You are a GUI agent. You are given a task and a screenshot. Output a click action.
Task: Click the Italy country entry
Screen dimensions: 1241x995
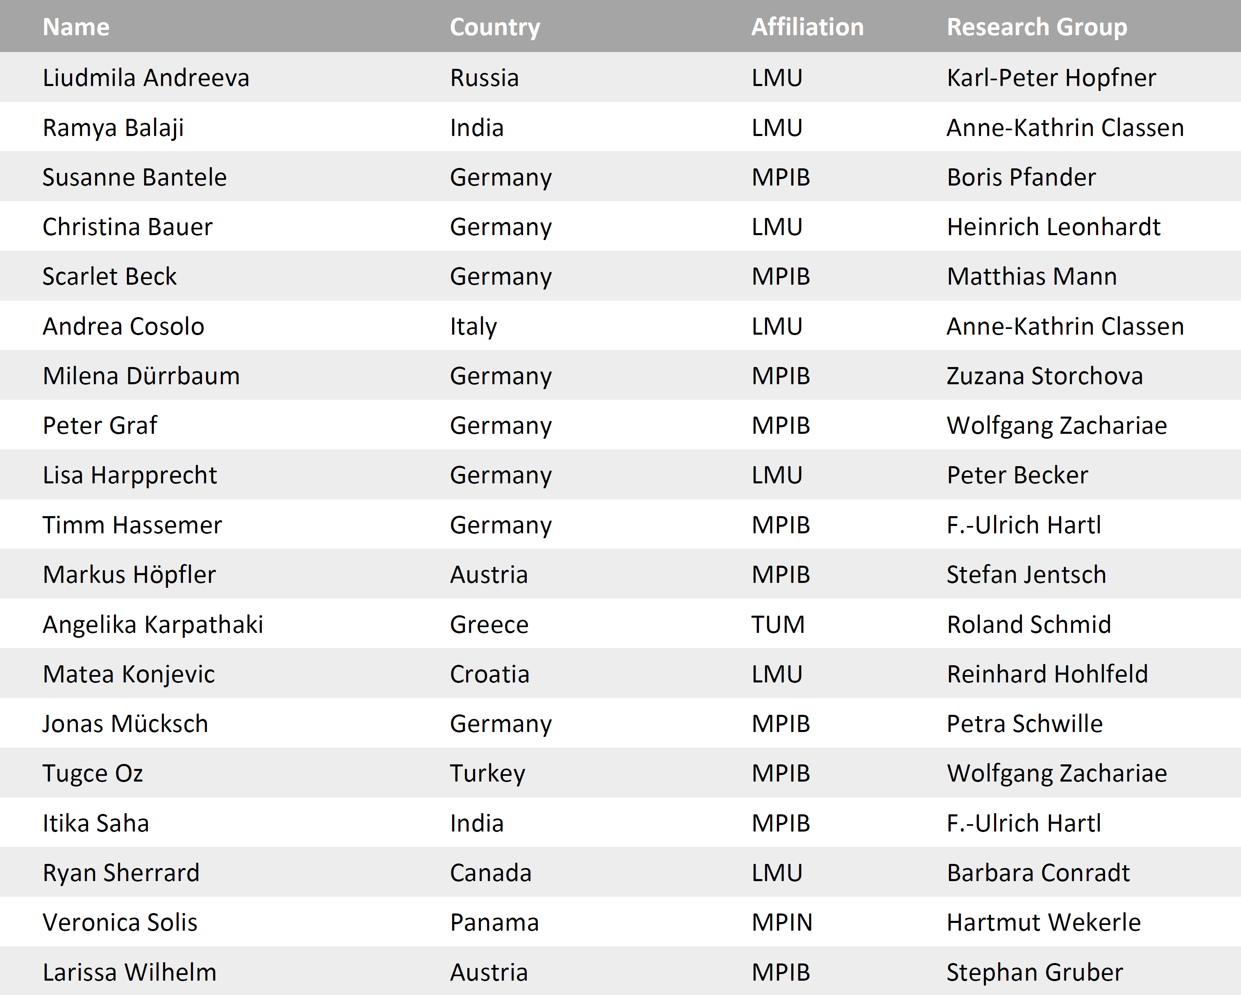point(473,326)
